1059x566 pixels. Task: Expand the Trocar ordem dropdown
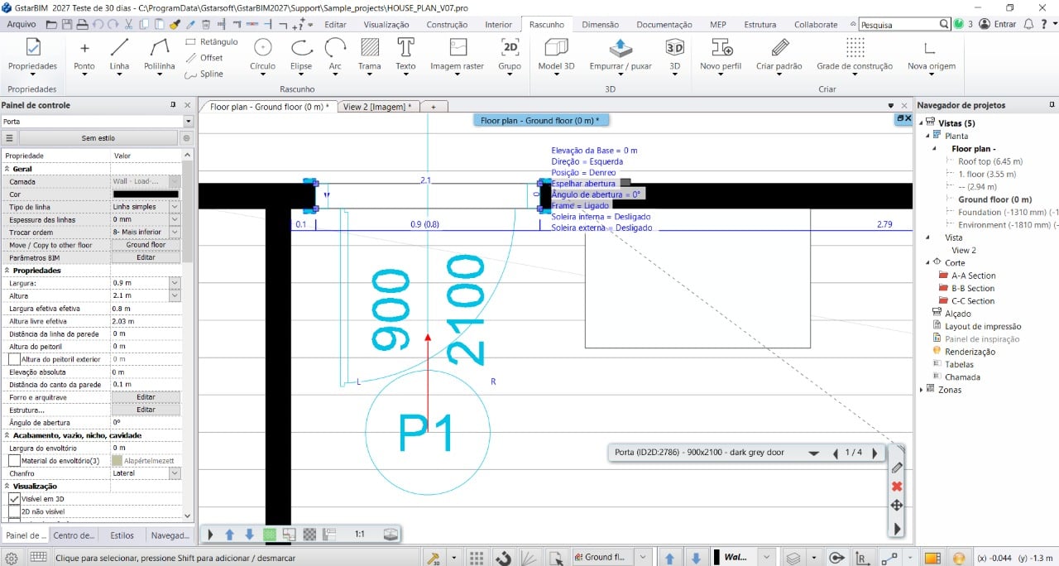(x=174, y=232)
